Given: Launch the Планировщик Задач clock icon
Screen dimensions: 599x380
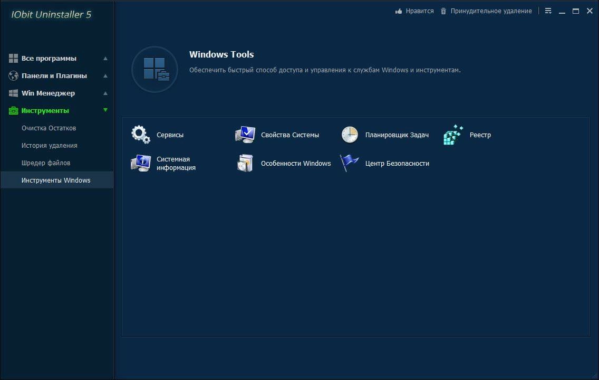Looking at the screenshot, I should (x=350, y=135).
